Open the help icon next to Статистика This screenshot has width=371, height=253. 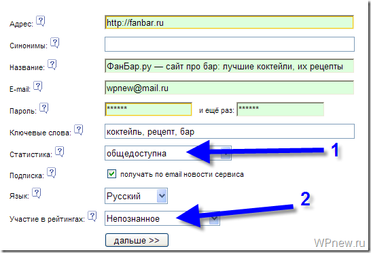[x=60, y=152]
